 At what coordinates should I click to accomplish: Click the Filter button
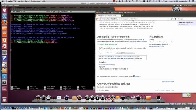(116, 87)
